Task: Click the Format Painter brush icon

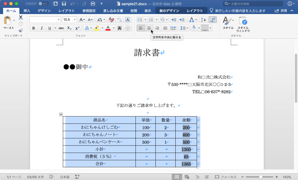Action: pyautogui.click(x=21, y=30)
